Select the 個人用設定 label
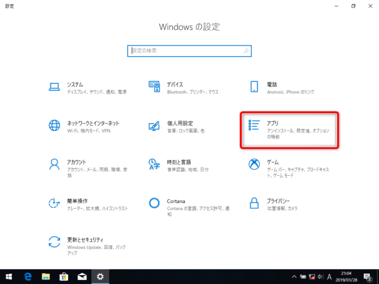Image resolution: width=379 pixels, height=284 pixels. click(180, 124)
